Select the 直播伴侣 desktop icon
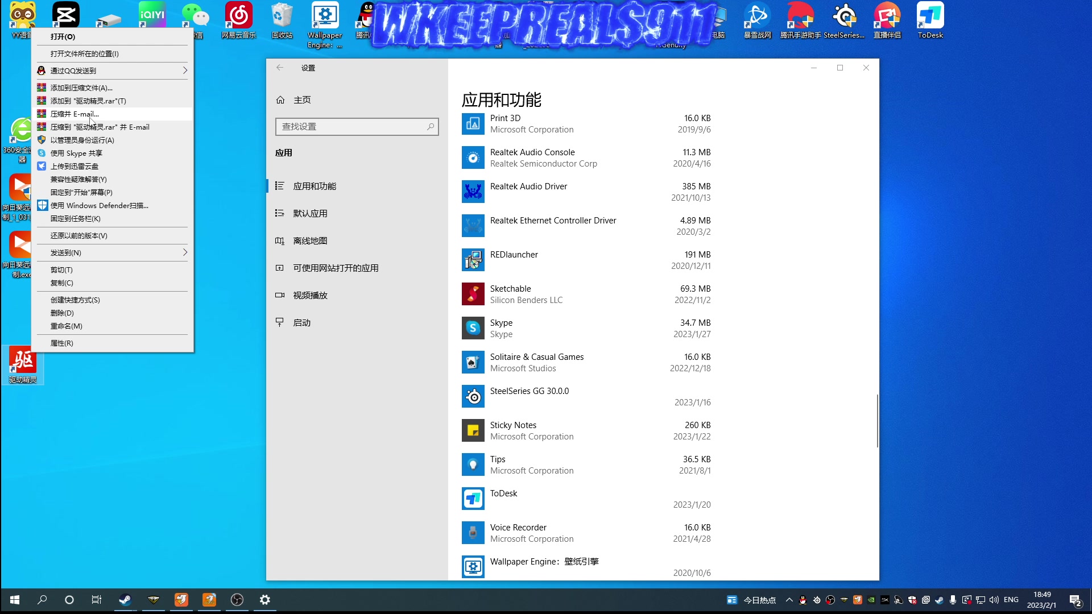Image resolution: width=1092 pixels, height=614 pixels. coord(887,20)
